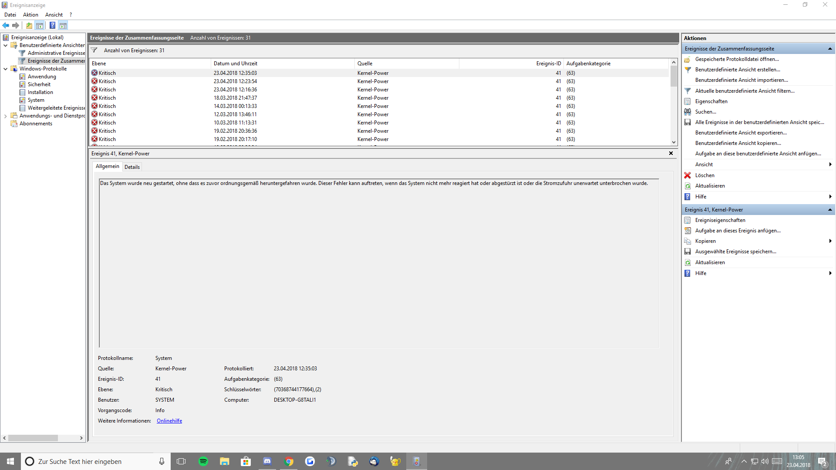The height and width of the screenshot is (470, 836).
Task: Open Spotify from the taskbar
Action: tap(203, 461)
